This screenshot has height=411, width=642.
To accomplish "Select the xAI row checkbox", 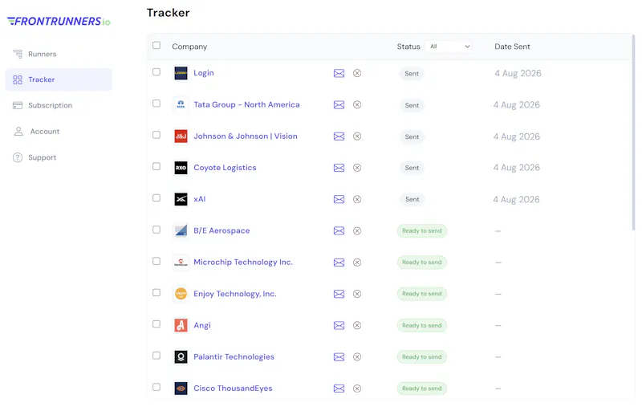I will pyautogui.click(x=156, y=198).
